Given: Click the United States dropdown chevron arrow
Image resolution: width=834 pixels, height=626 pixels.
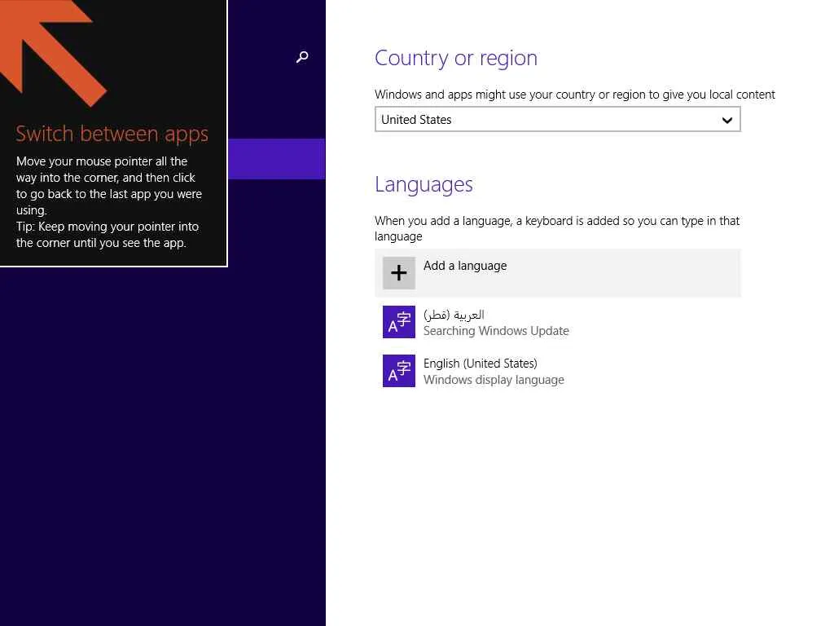Looking at the screenshot, I should 727,120.
